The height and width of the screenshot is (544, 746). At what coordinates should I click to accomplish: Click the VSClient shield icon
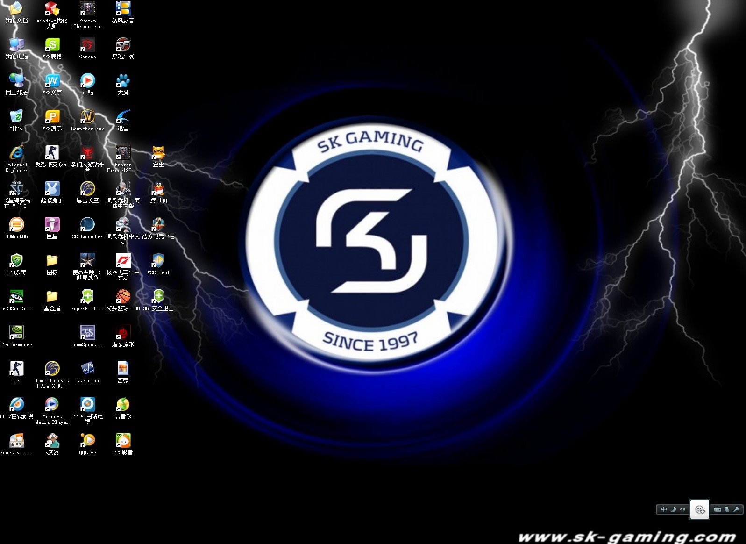pyautogui.click(x=158, y=261)
